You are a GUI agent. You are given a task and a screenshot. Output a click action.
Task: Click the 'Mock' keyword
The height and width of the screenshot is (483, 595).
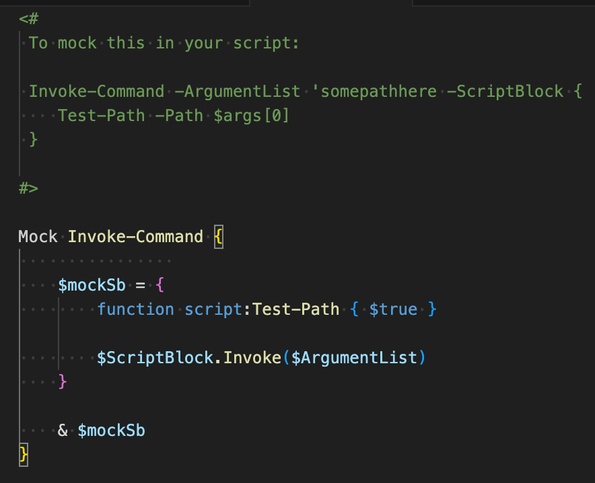click(38, 237)
